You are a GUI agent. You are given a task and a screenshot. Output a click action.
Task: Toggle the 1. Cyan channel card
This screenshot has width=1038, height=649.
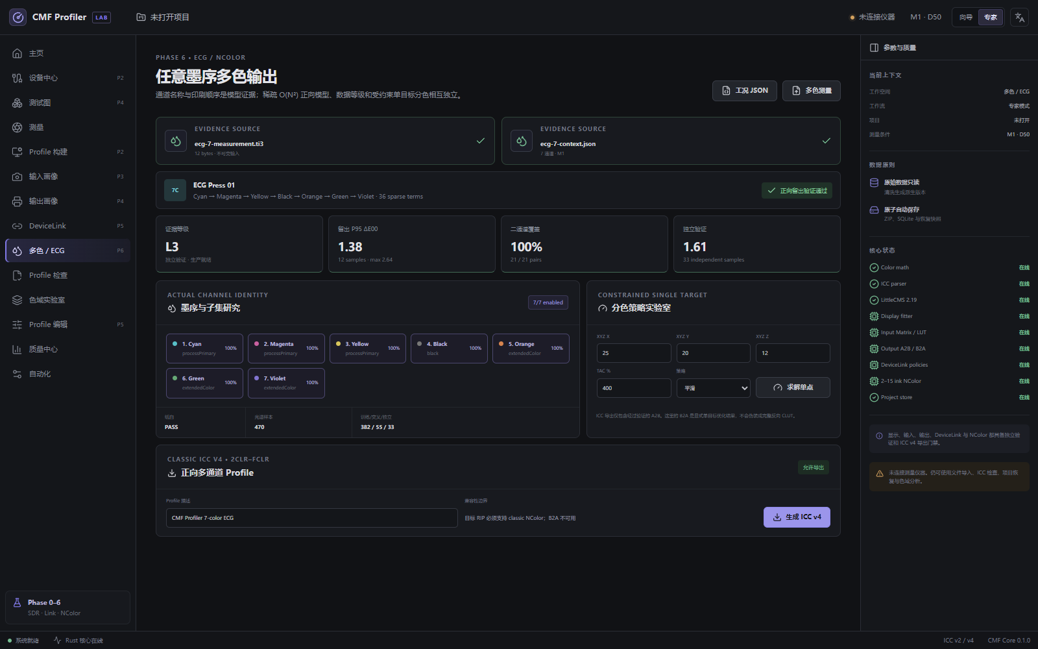(204, 349)
